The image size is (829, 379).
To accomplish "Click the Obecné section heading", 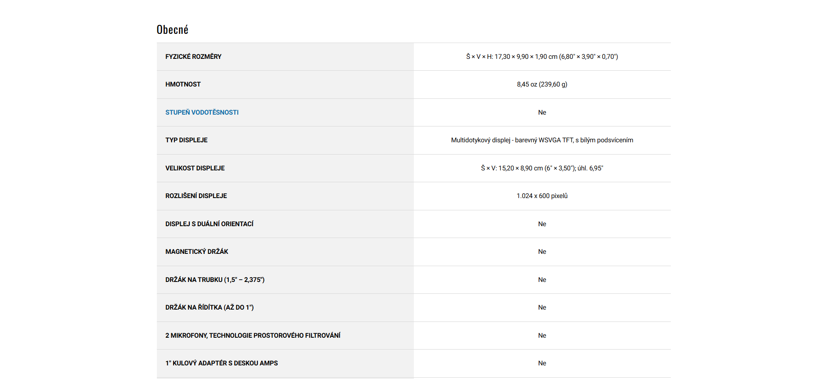I will (172, 30).
